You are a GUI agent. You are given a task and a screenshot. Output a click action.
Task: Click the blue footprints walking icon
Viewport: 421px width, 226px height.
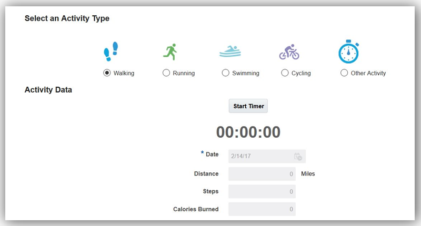point(111,53)
